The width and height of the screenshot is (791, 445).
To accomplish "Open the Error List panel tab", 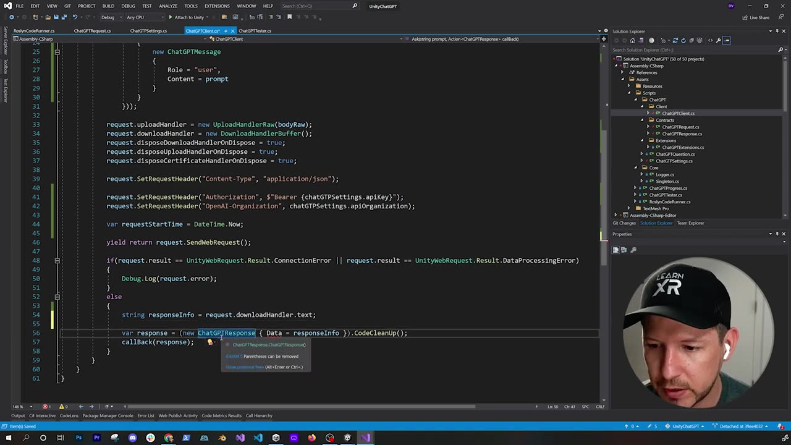I will tap(146, 415).
